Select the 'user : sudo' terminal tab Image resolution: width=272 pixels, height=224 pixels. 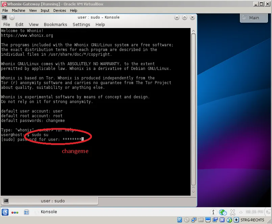click(50, 201)
